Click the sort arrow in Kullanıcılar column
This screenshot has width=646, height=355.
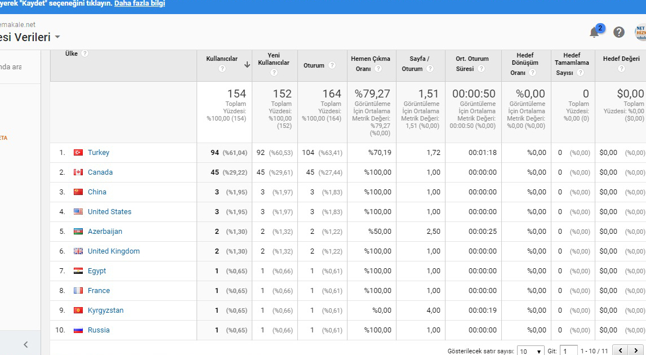(247, 65)
